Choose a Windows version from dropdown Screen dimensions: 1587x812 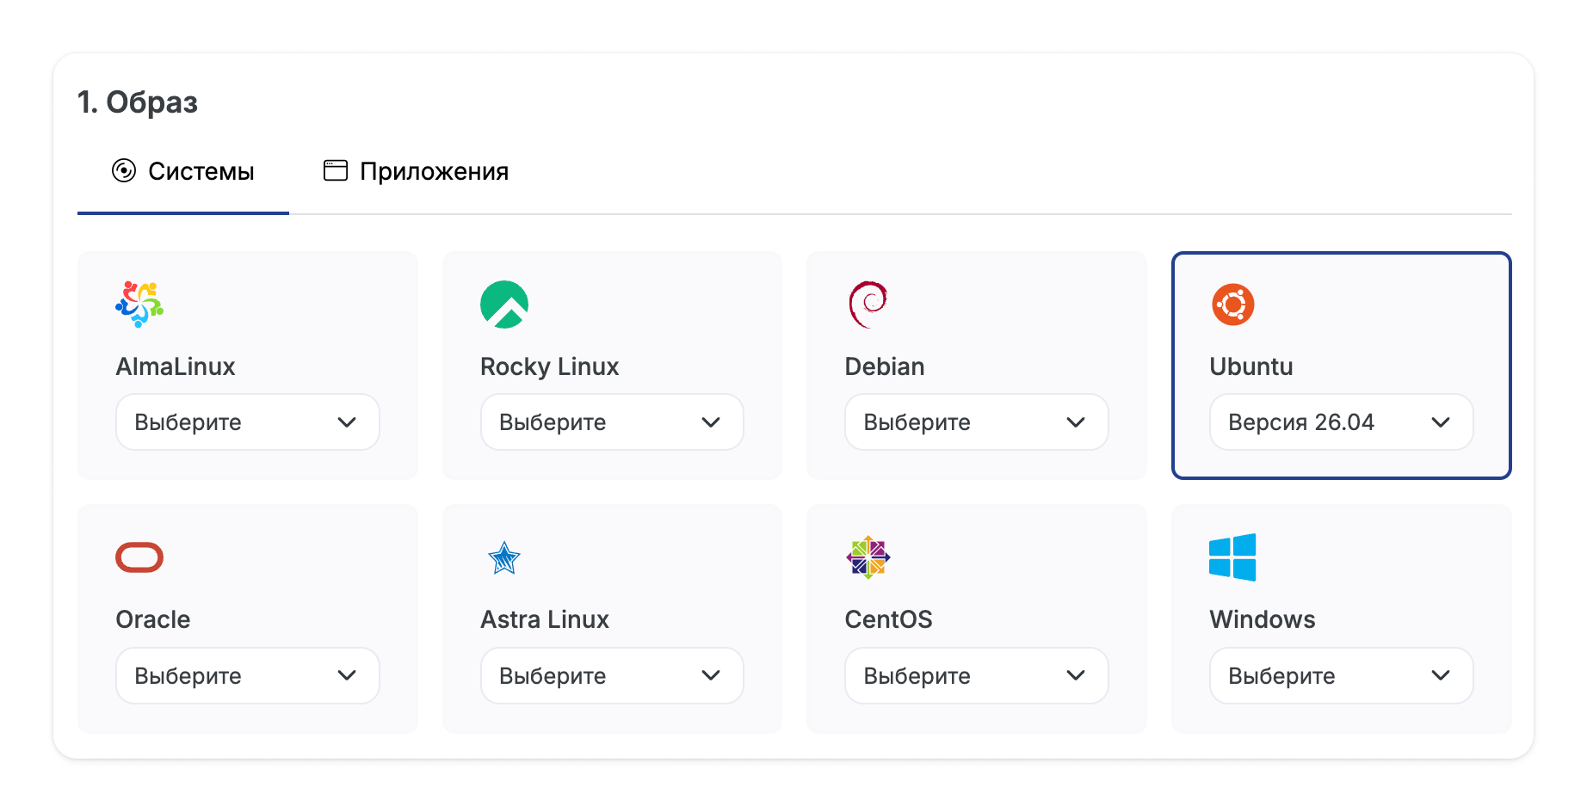click(1341, 676)
